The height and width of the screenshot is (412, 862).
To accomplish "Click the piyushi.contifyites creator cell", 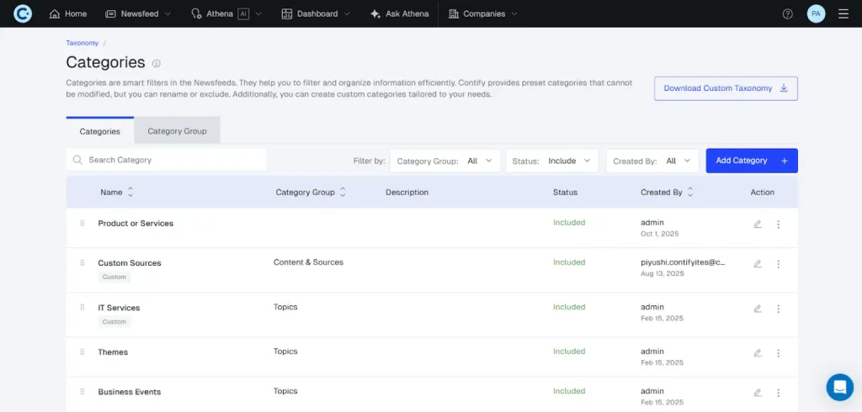I will click(684, 262).
